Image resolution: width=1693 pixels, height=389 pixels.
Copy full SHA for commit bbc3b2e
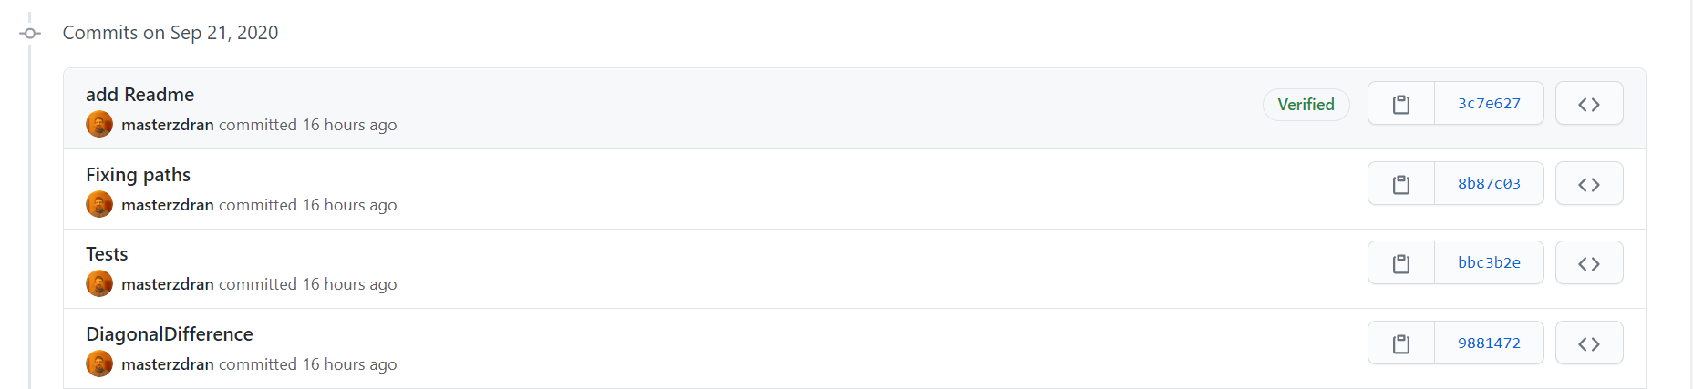pos(1401,263)
